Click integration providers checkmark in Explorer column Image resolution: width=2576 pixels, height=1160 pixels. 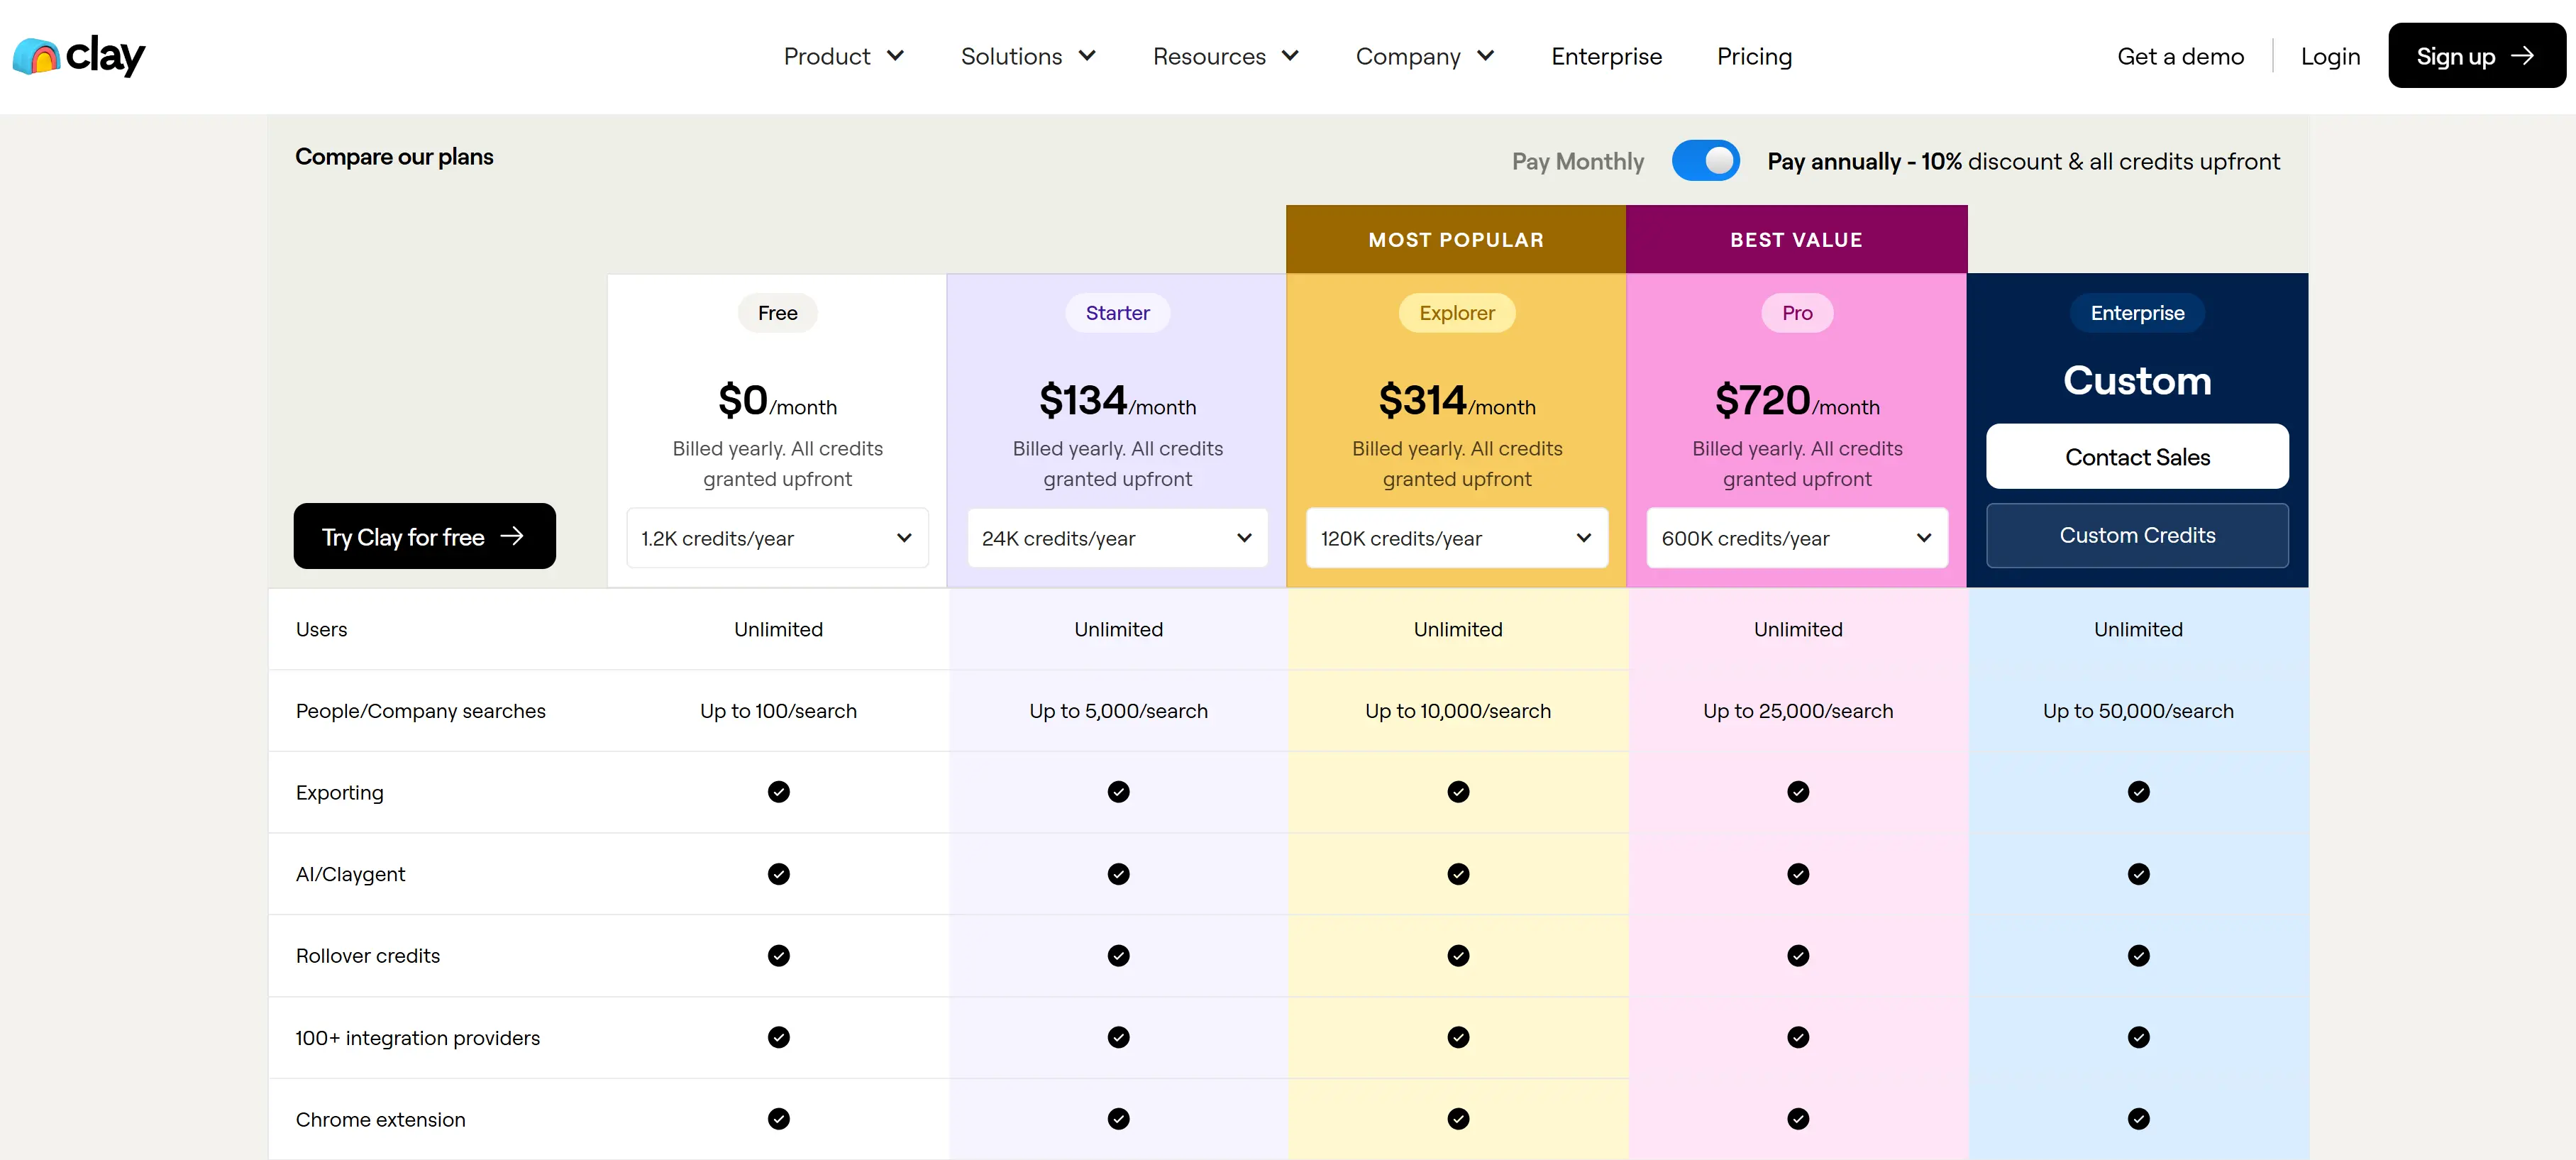point(1458,1037)
